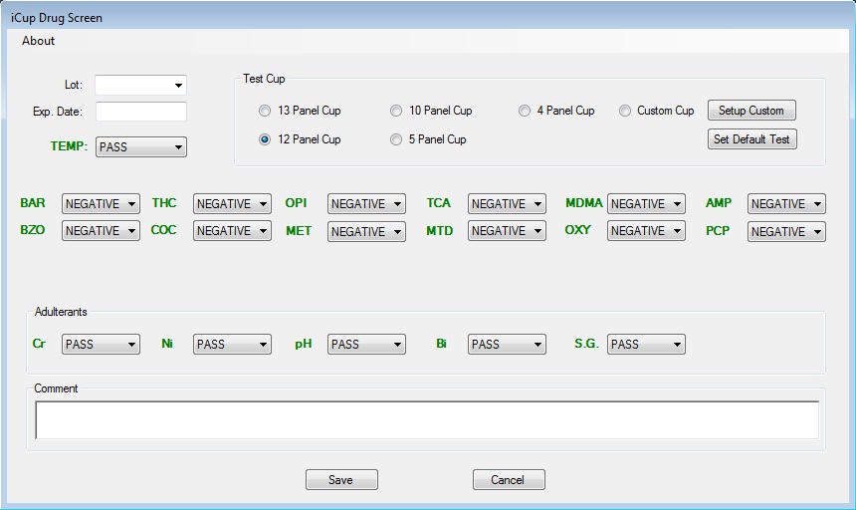Open the OPI result dropdown
856x510 pixels.
click(366, 203)
